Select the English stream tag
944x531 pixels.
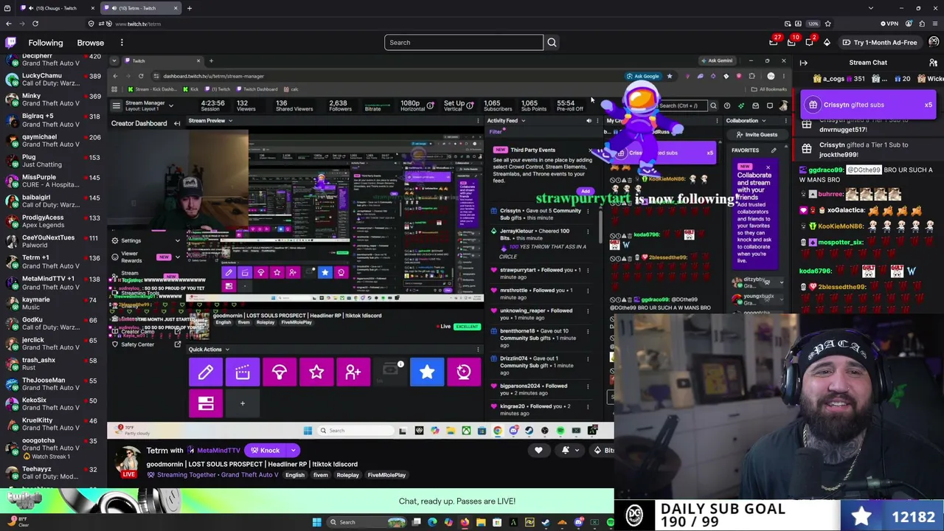(294, 476)
